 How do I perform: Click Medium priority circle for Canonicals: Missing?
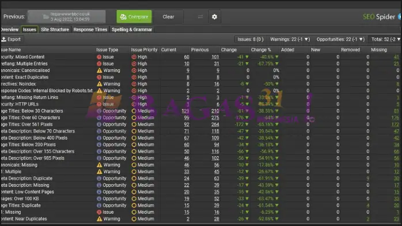pos(134,165)
